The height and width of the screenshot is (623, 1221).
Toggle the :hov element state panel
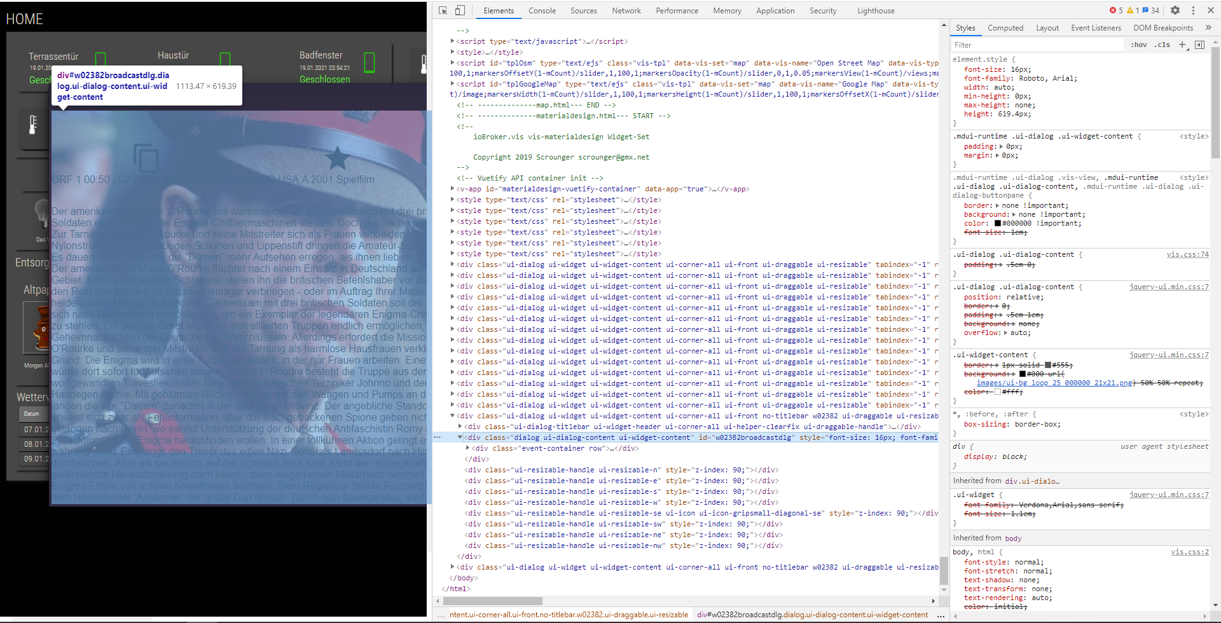(1139, 44)
